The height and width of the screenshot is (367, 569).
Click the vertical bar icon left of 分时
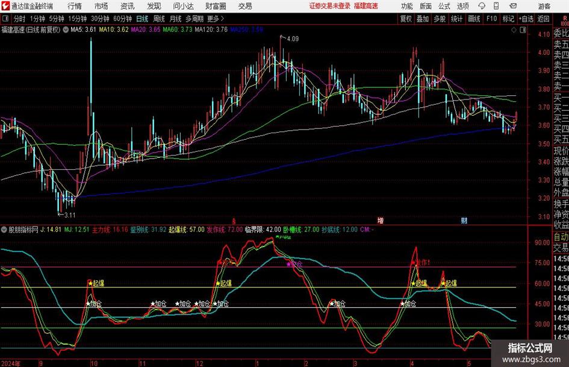[5, 19]
